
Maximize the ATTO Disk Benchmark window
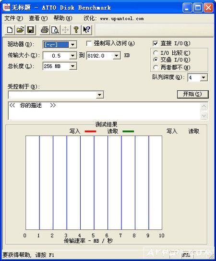198,8
